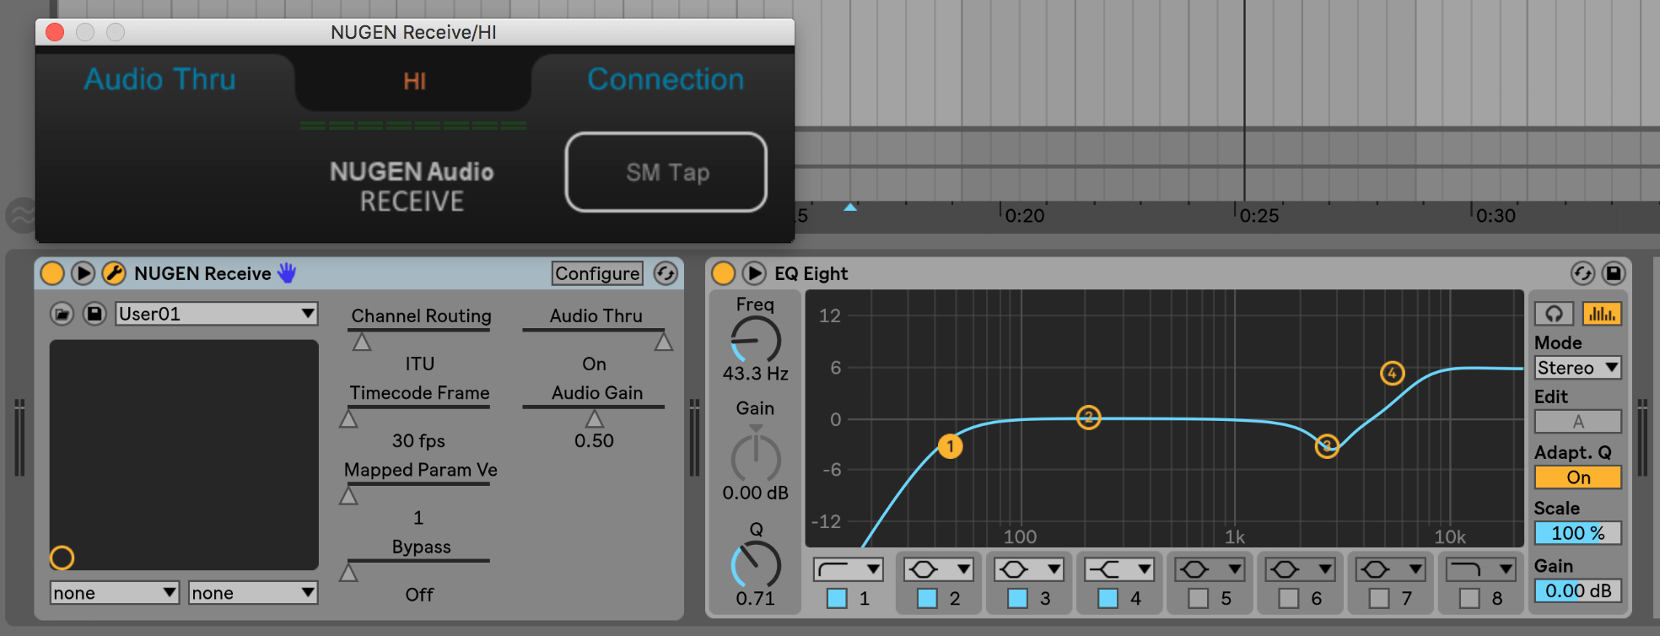
Task: Click the Q knob in EQ Eight
Action: point(755,563)
